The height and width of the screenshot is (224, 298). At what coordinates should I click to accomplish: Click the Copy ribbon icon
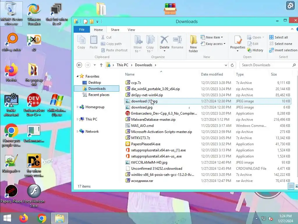[x=81, y=42]
